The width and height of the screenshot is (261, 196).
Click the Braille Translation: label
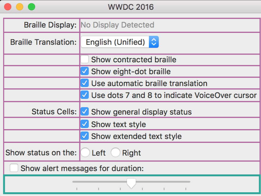pyautogui.click(x=43, y=42)
